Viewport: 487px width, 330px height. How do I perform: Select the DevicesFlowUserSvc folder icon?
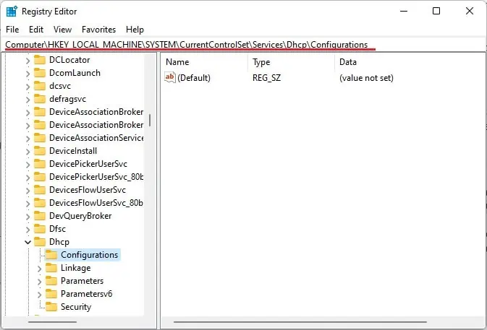(x=40, y=190)
